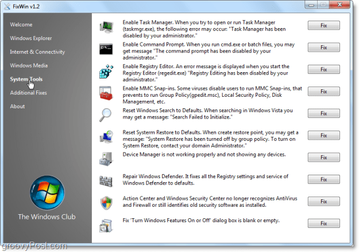Click the 'Enable MMC Snap-ins' description text

pos(212,95)
